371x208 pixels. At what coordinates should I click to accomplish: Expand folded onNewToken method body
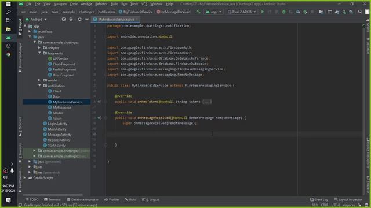click(x=207, y=102)
